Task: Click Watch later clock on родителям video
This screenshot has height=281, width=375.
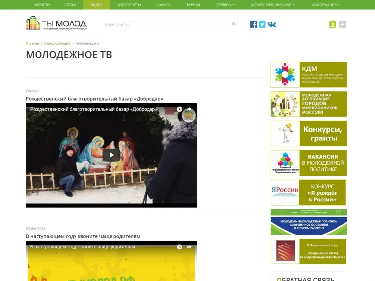Action: click(x=180, y=247)
